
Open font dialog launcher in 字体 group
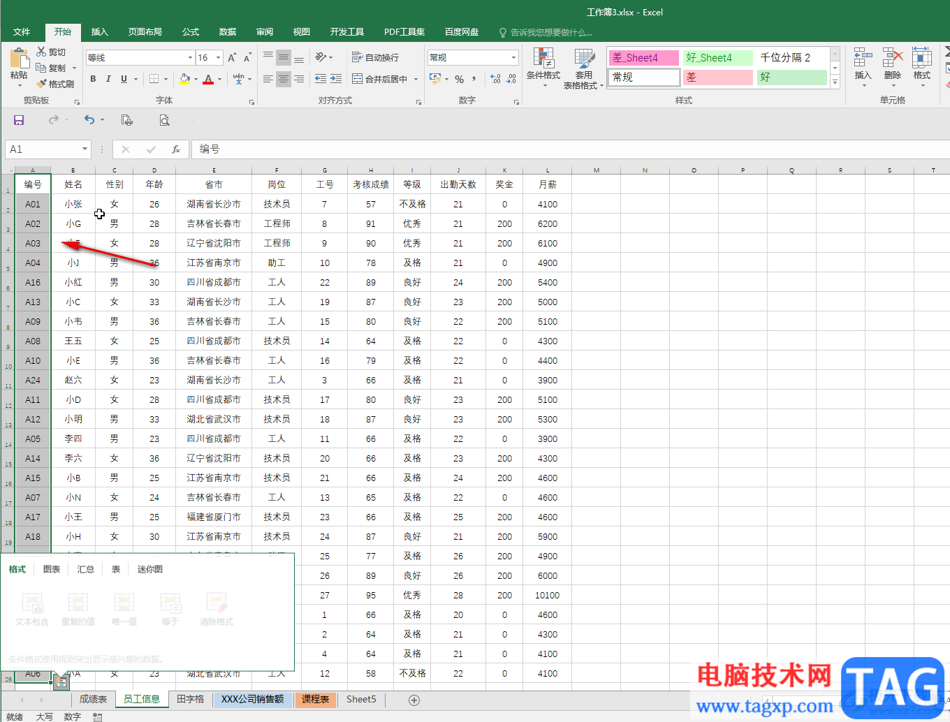(251, 102)
